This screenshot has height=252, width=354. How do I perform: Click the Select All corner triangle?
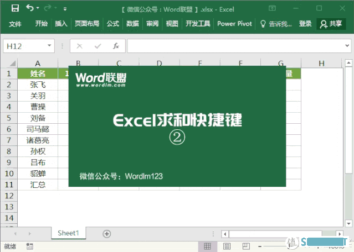tap(13, 64)
